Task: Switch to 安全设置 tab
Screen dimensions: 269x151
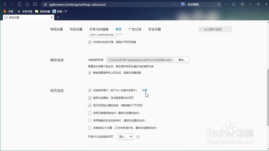Action: point(154,29)
